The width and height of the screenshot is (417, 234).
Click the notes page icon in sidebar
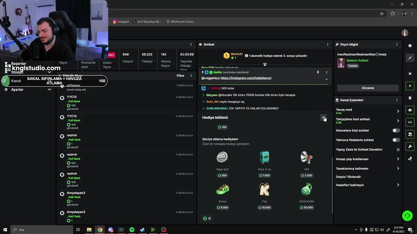pos(410,98)
